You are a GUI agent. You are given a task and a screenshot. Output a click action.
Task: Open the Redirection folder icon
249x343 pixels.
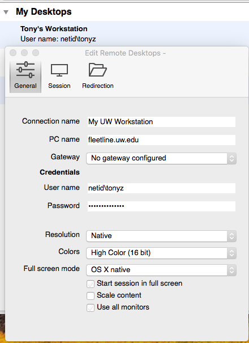tap(98, 70)
